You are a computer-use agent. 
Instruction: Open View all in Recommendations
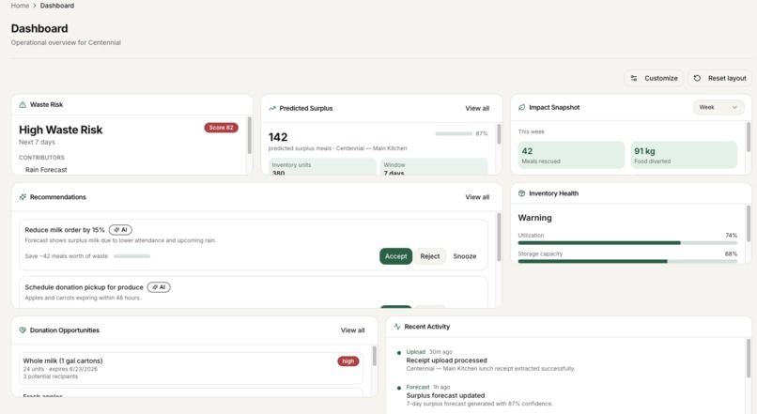point(477,197)
